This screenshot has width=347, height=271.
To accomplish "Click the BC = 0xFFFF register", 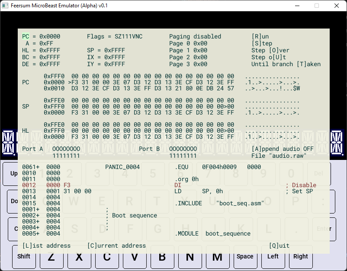I will (x=41, y=57).
